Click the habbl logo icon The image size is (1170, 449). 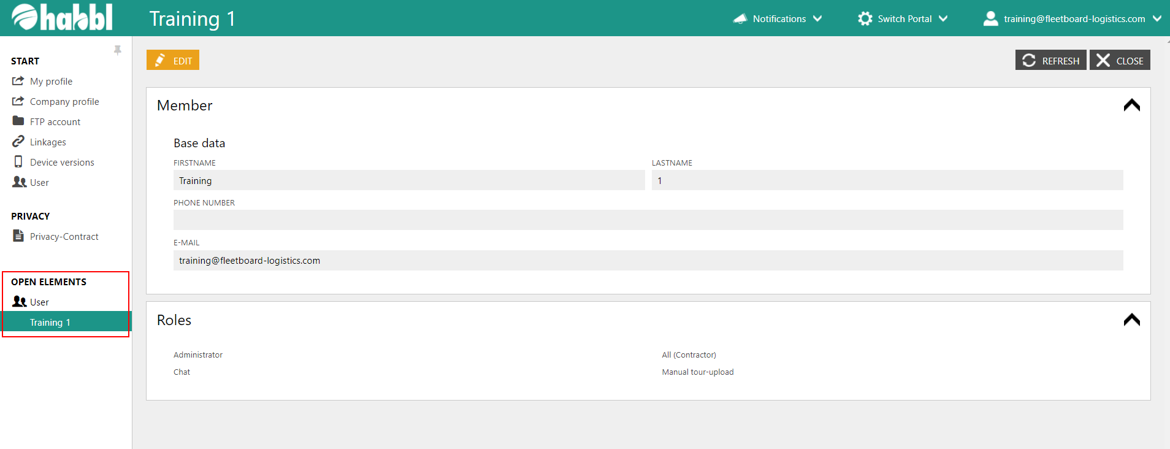[25, 17]
